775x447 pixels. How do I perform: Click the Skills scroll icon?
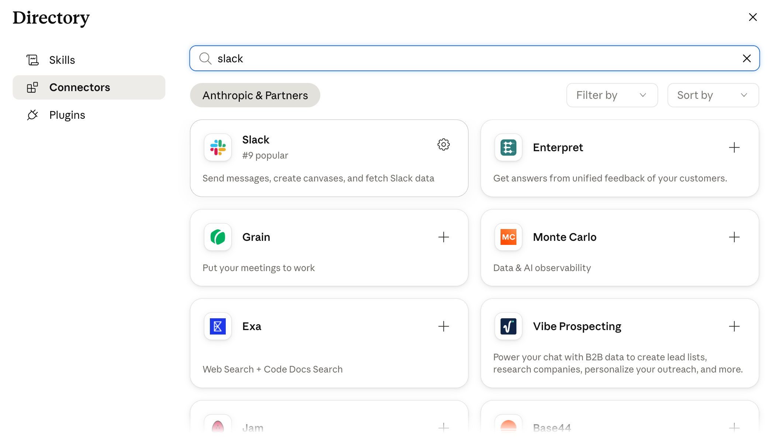coord(32,60)
